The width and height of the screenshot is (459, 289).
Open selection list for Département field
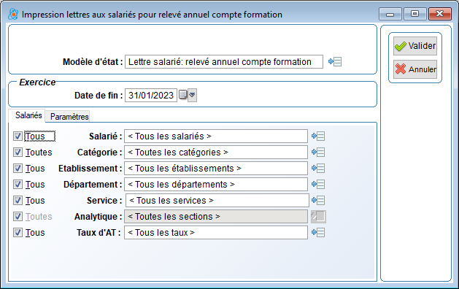[x=318, y=185]
